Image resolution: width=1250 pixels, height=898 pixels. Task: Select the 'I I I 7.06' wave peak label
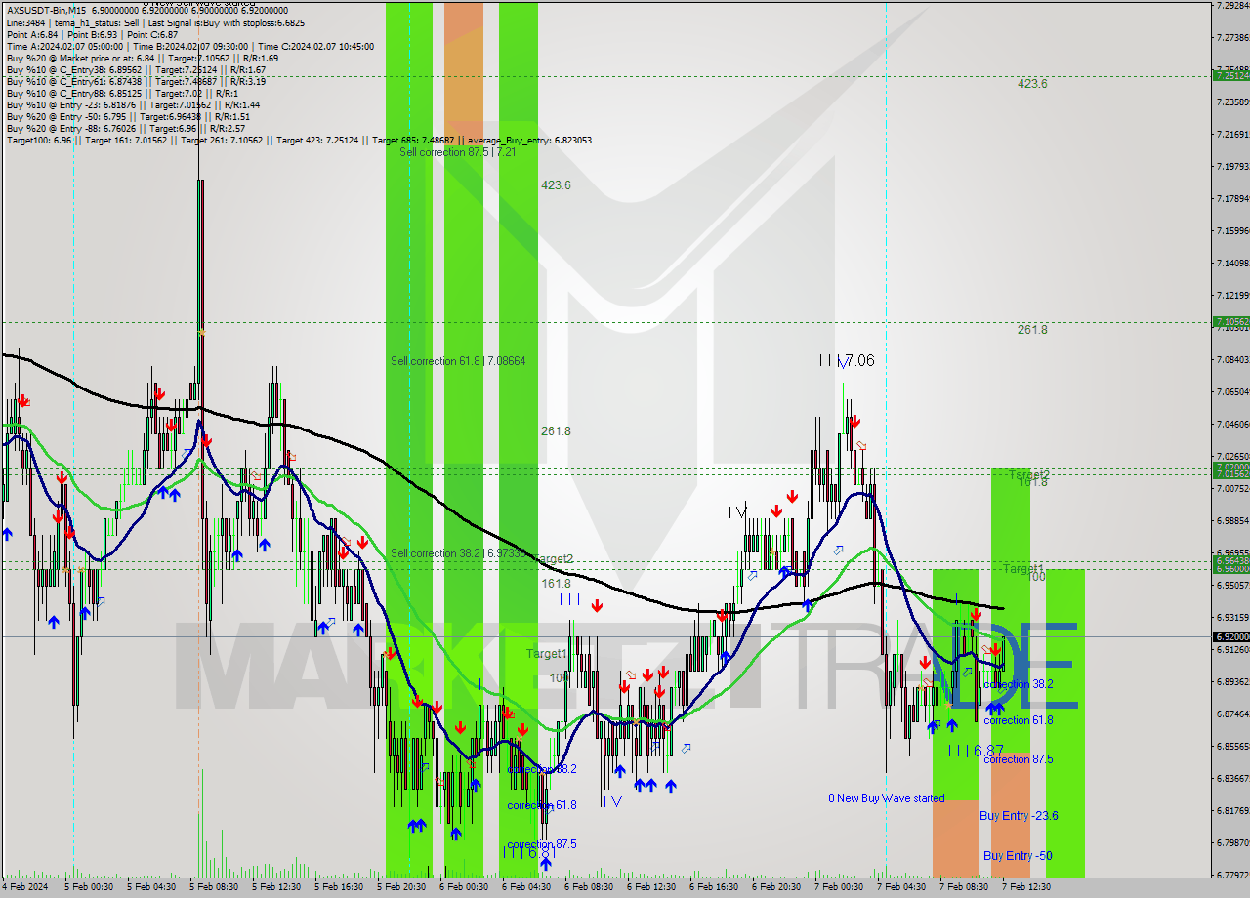click(847, 361)
